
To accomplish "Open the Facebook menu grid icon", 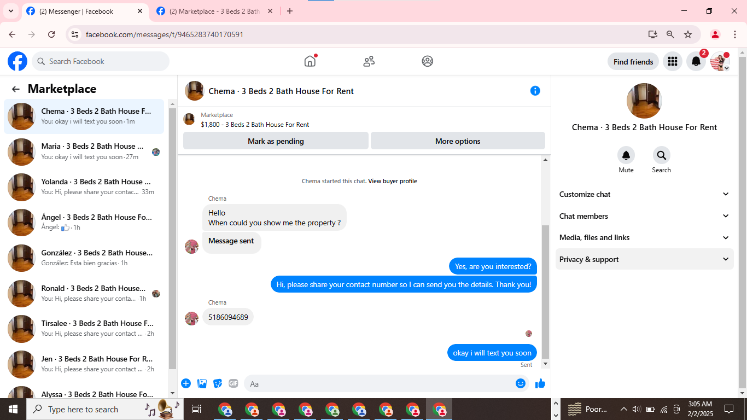I will point(673,61).
